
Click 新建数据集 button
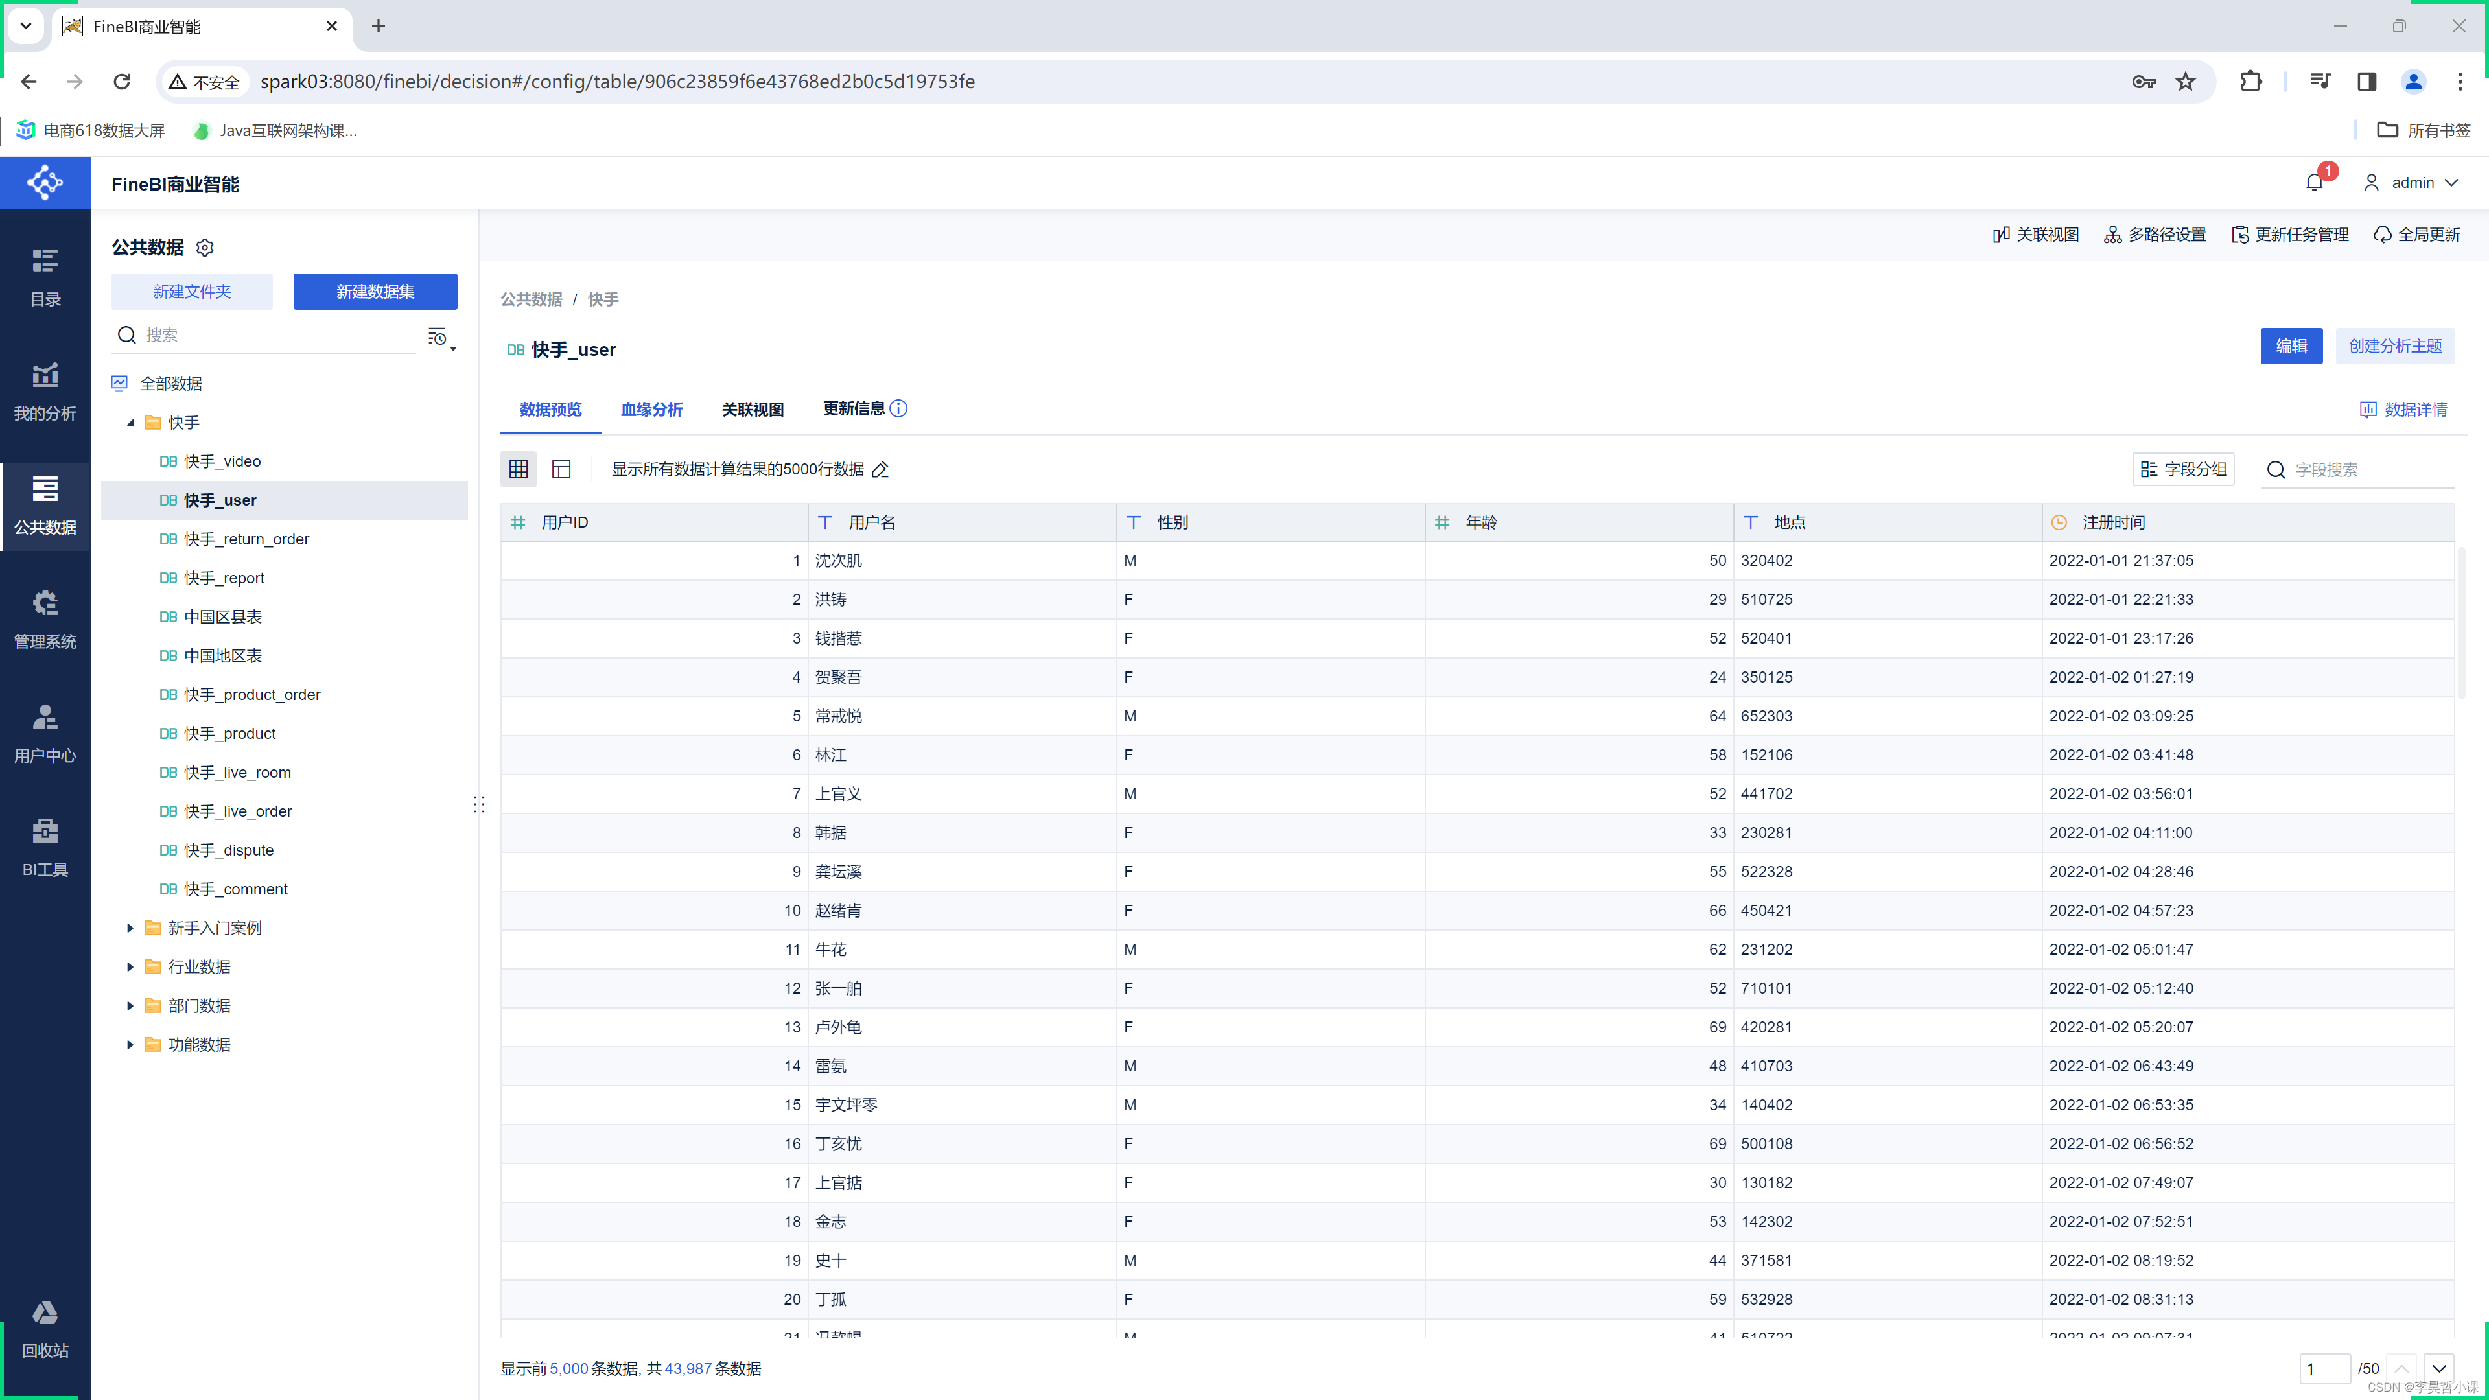pos(375,292)
